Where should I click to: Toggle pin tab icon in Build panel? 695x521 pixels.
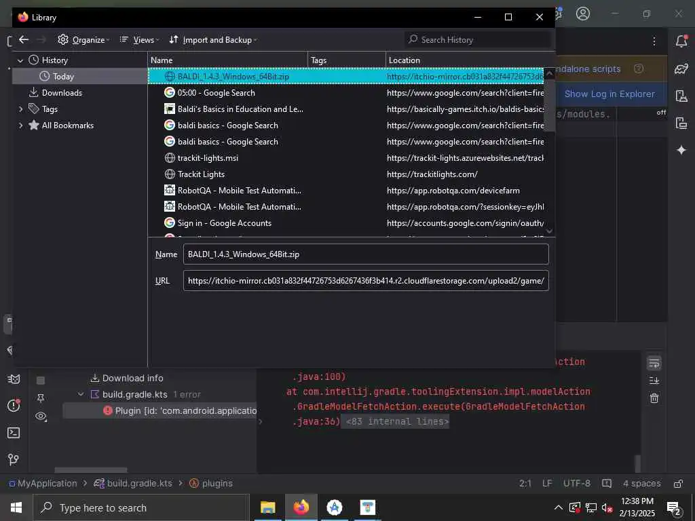coord(40,398)
